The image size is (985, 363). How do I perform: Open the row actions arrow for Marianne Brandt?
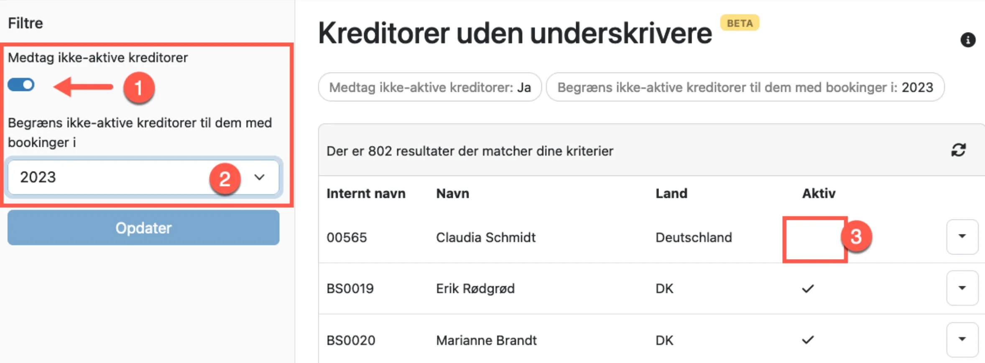tap(962, 340)
